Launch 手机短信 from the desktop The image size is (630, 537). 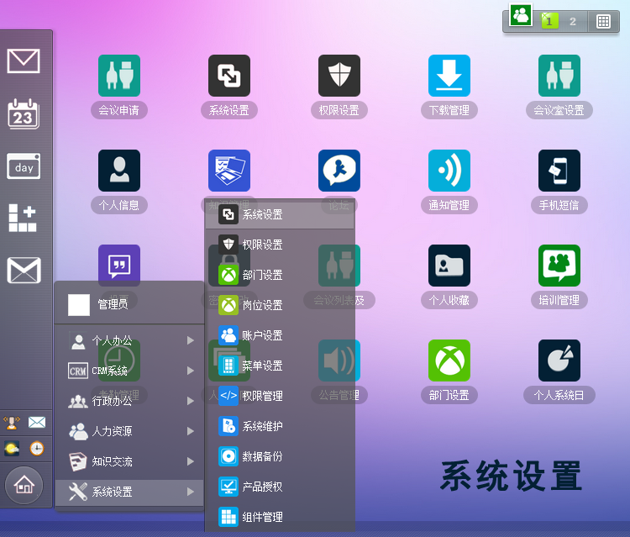point(559,171)
